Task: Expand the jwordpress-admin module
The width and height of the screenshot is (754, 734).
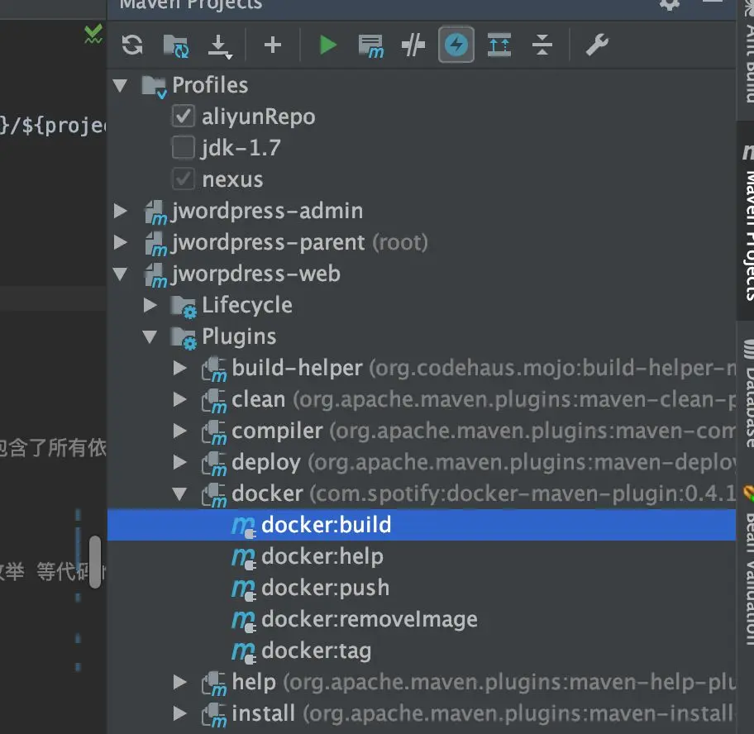Action: (120, 211)
